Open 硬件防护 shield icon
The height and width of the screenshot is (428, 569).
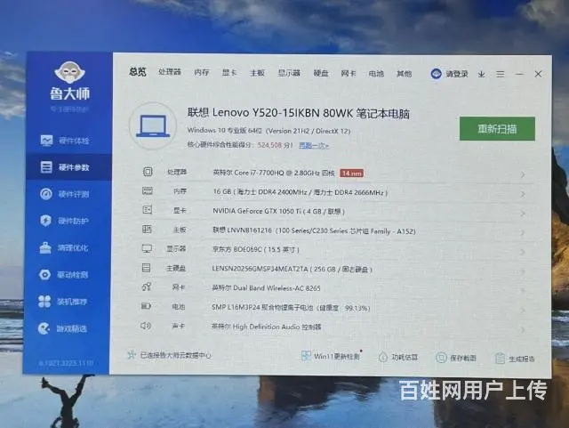46,221
